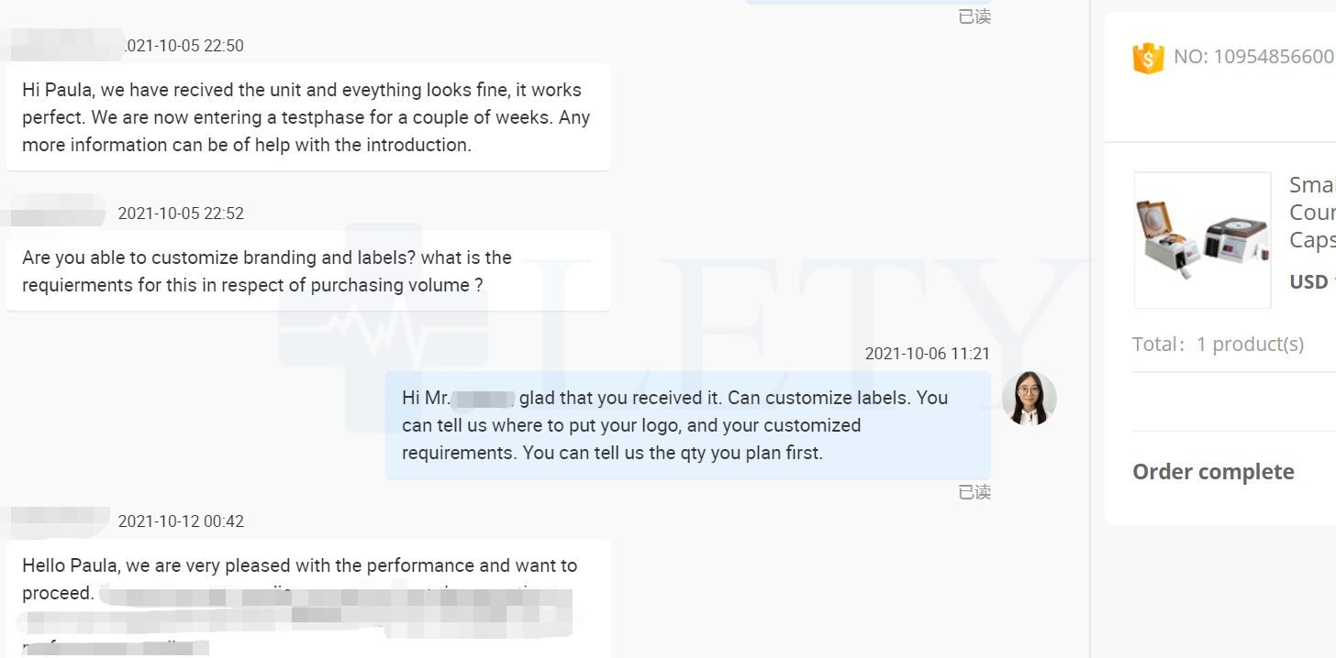Click the 已读 read receipt below the blue reply
1336x658 pixels.
[x=974, y=493]
